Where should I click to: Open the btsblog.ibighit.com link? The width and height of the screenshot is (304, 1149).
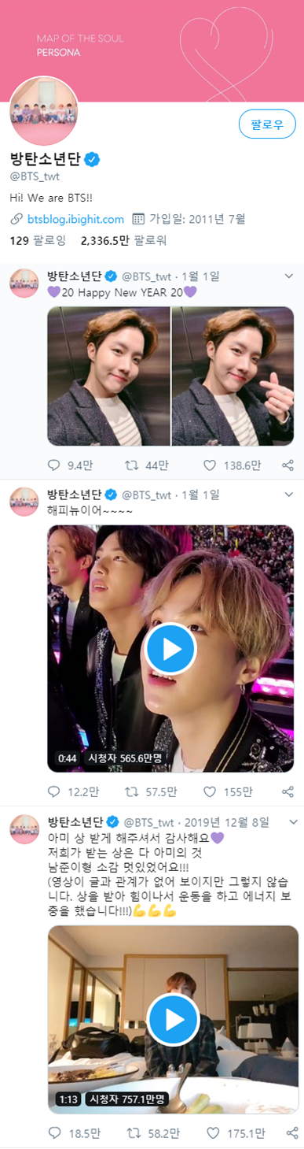pos(75,219)
